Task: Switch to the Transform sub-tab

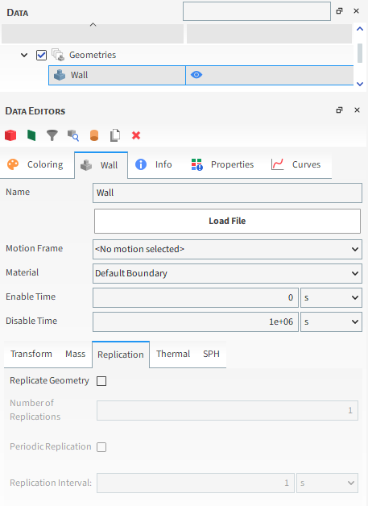Action: (31, 354)
